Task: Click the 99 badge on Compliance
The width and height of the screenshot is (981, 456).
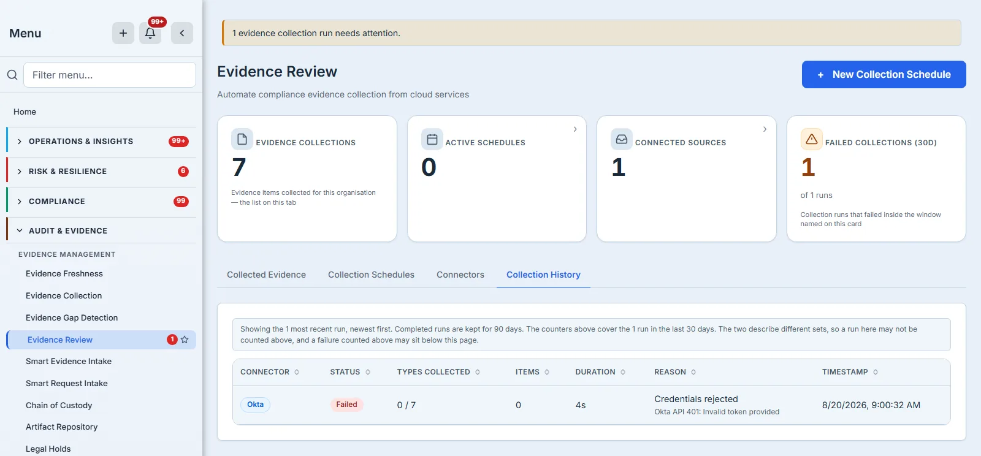Action: 181,201
